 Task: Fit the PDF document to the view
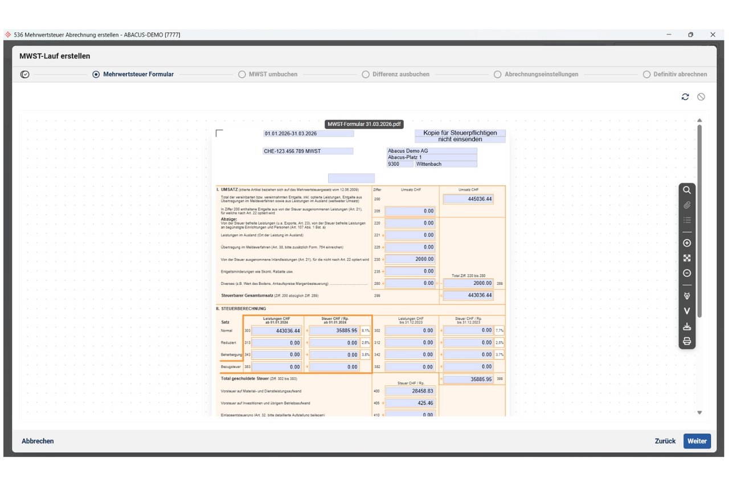tap(687, 258)
